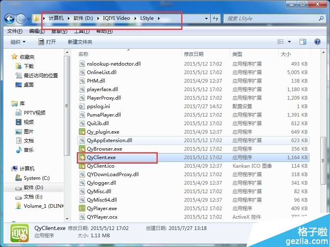The image size is (330, 247).
Task: Expand the arrow after 软件 (D:) in address bar
Action: coord(98,18)
